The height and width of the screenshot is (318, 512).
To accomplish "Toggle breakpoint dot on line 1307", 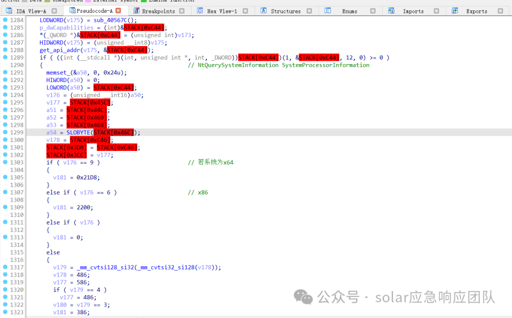I will (x=5, y=192).
